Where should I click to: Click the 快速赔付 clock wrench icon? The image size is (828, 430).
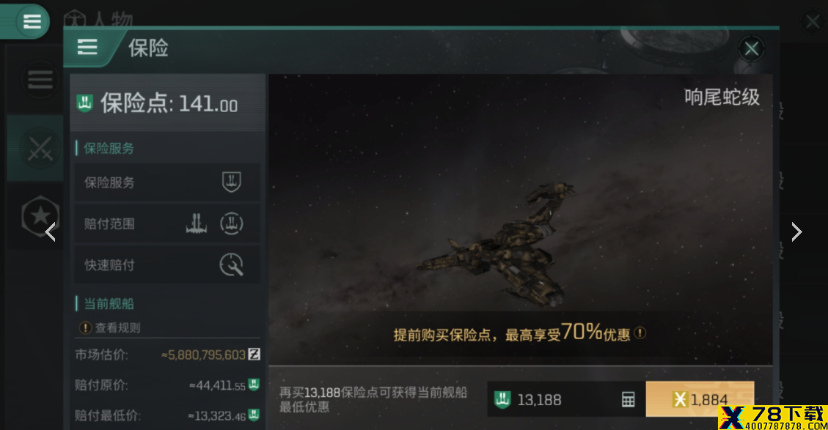point(231,265)
